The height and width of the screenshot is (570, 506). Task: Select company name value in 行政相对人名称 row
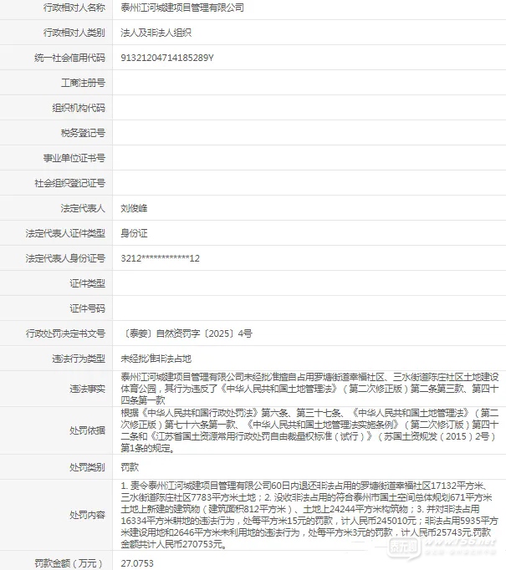(x=182, y=7)
